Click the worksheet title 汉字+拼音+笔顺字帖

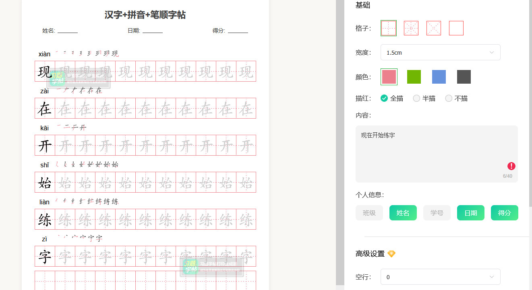point(145,15)
